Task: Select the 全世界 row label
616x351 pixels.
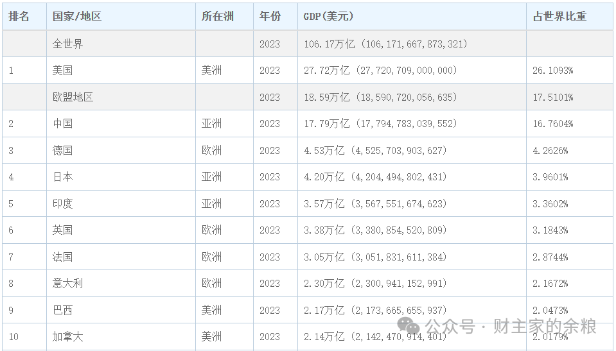Action: tap(67, 44)
